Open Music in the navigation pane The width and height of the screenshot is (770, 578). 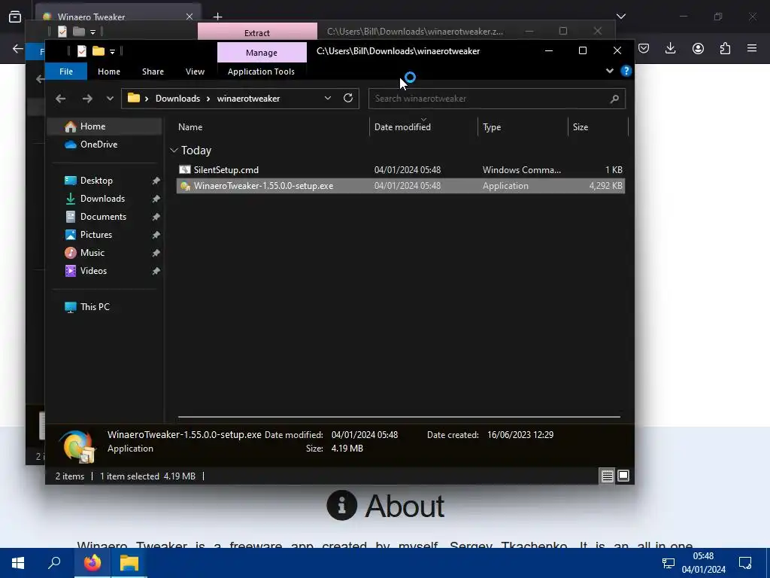coord(92,253)
